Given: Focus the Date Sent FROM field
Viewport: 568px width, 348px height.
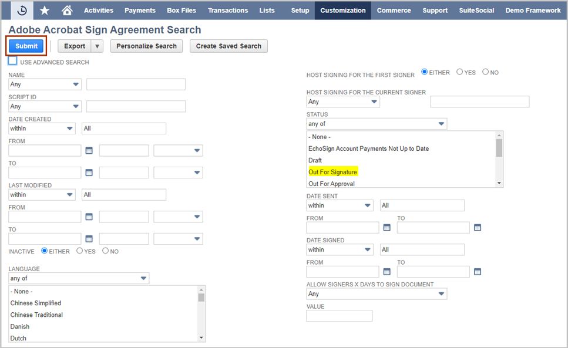Looking at the screenshot, I should click(342, 228).
